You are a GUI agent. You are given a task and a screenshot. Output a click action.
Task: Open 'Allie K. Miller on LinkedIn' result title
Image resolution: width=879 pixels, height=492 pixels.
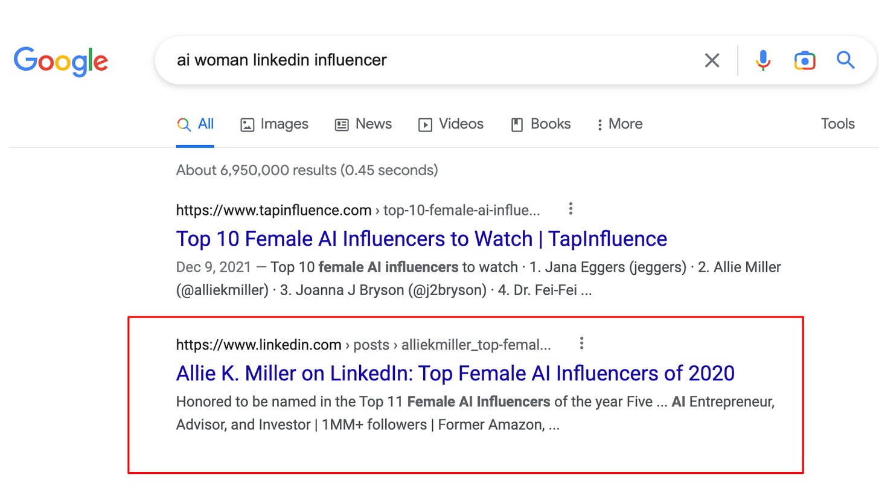click(455, 373)
